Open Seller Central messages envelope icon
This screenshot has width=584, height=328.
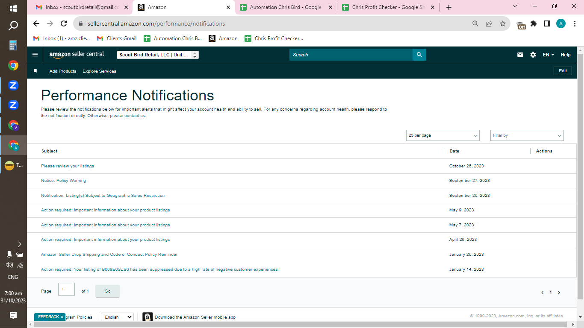click(x=520, y=55)
